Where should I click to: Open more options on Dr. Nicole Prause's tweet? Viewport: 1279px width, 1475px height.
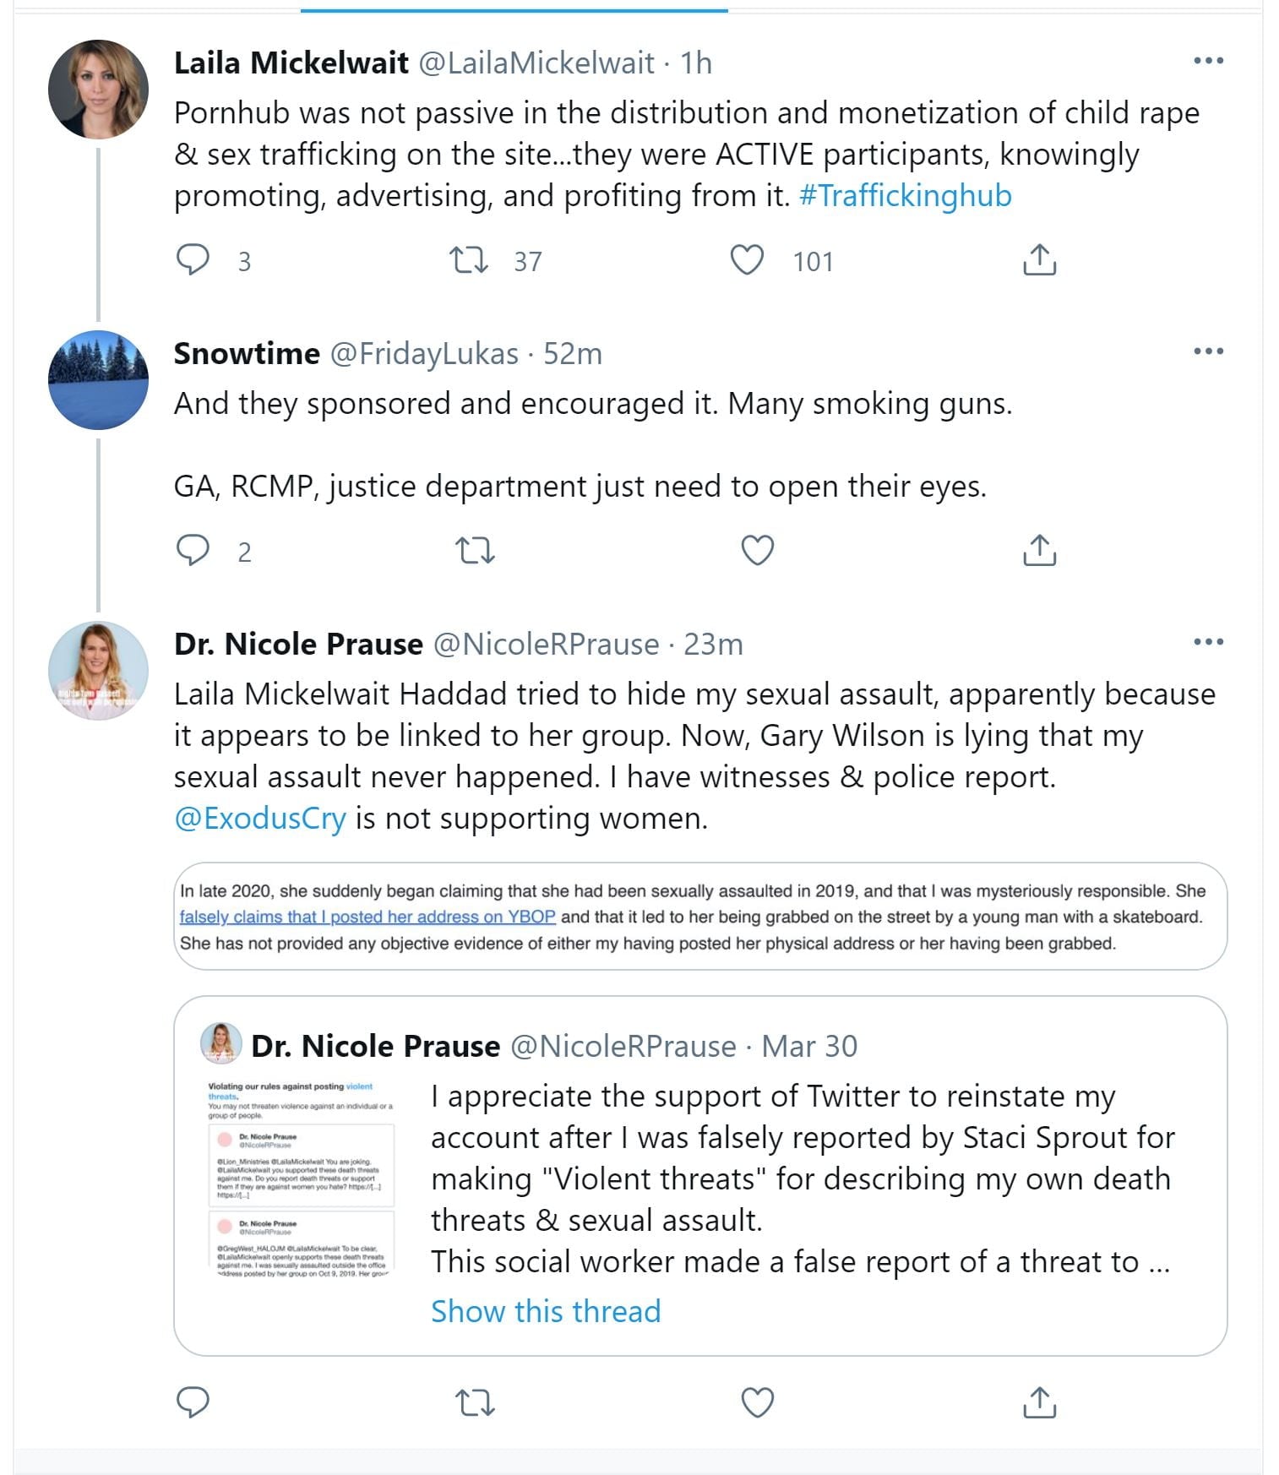pyautogui.click(x=1208, y=642)
